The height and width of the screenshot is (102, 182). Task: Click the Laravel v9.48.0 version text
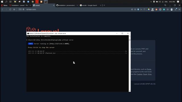tap(145, 84)
